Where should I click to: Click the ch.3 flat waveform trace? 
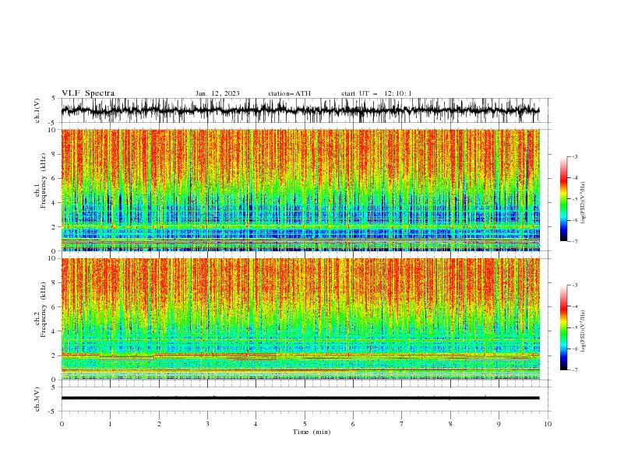(300, 398)
